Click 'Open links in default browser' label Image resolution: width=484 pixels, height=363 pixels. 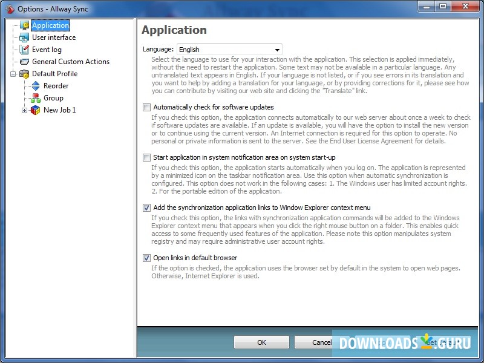[x=195, y=258]
